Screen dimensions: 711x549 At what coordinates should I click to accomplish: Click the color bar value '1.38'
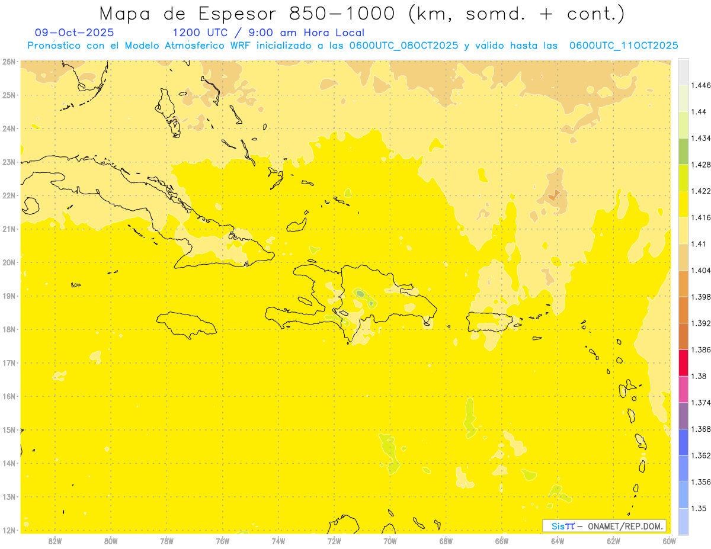tap(699, 376)
